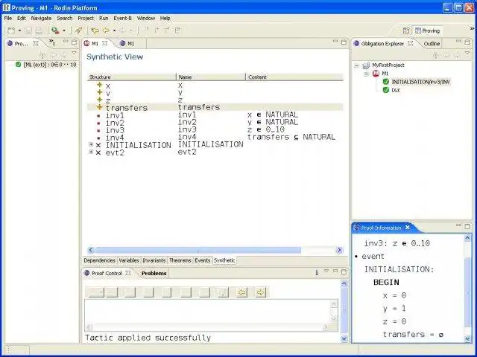
Task: Click the proof information 'i' icon
Action: [x=316, y=273]
